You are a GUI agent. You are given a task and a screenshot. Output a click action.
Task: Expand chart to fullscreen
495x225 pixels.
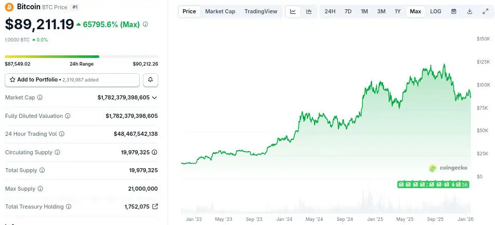486,11
